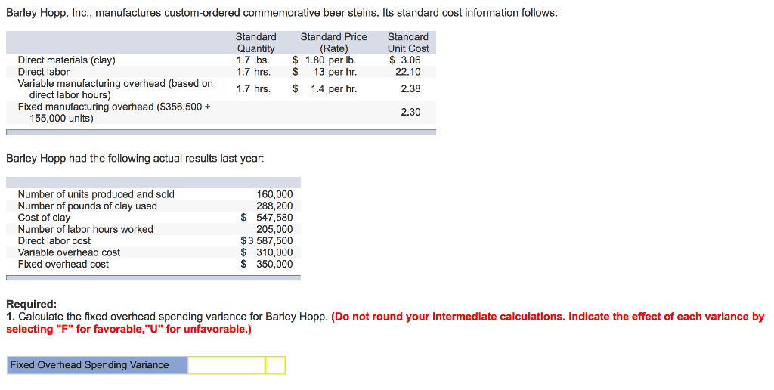Click the Cost of clay value $547,580
Viewport: 774px width, 390px height.
click(267, 218)
